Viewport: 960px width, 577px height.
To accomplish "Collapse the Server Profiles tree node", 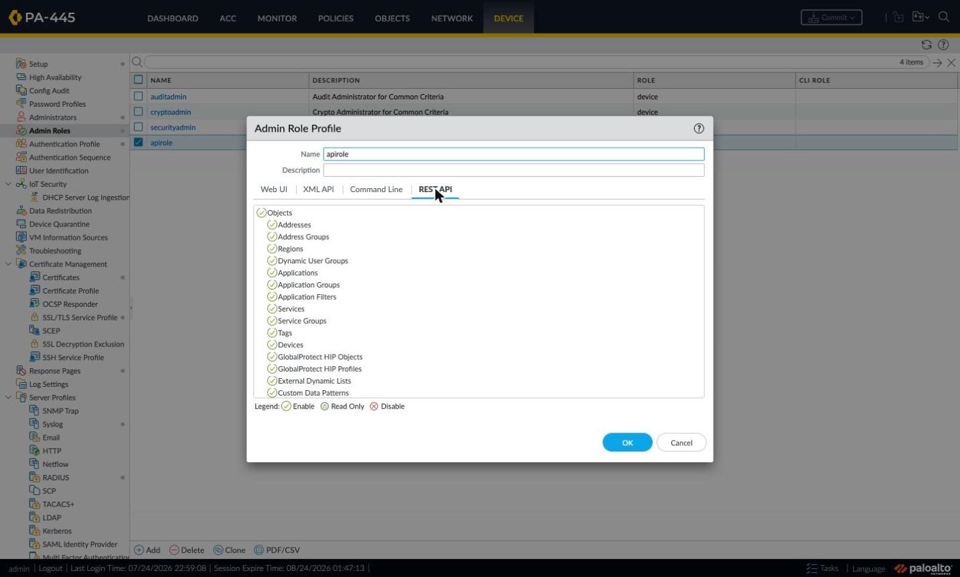I will 8,398.
